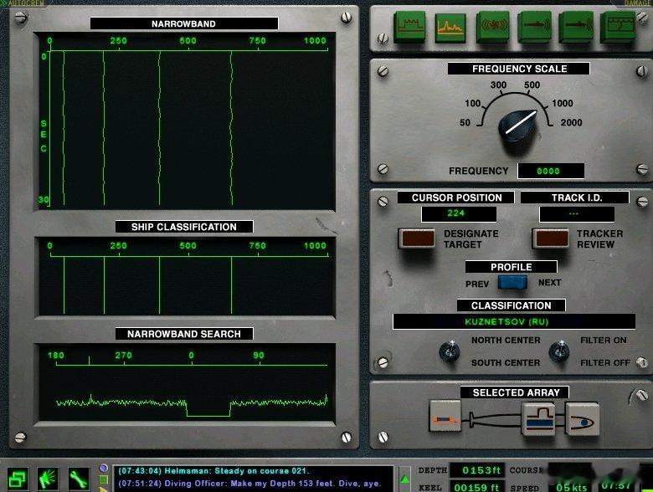
Task: Open the fifth green sonar mode button
Action: pyautogui.click(x=576, y=27)
